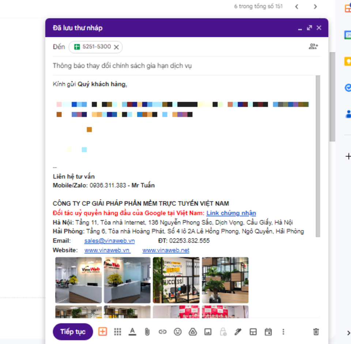Click the purple Tiếp tục button

click(x=73, y=332)
